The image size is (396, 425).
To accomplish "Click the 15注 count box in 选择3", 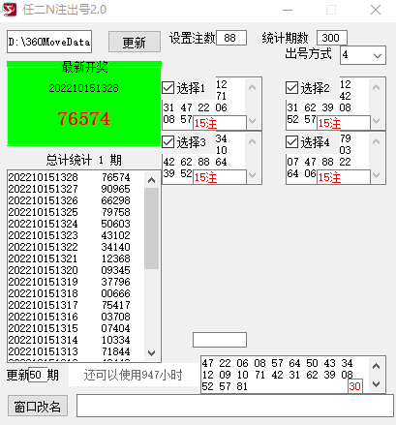I will [x=220, y=177].
